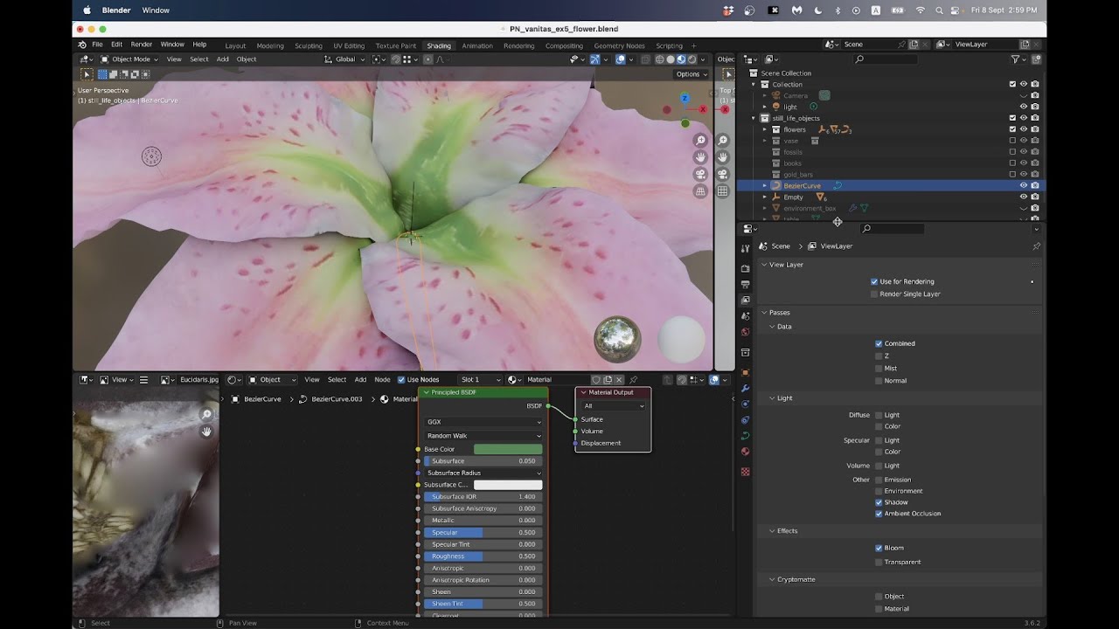Open the Render properties tab icon
This screenshot has width=1119, height=629.
[745, 268]
